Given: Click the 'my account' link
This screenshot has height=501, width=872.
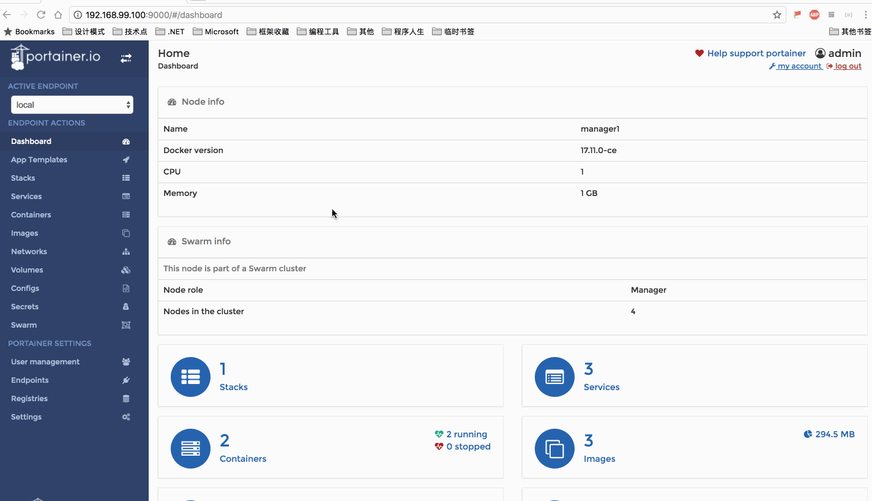Looking at the screenshot, I should pos(796,66).
